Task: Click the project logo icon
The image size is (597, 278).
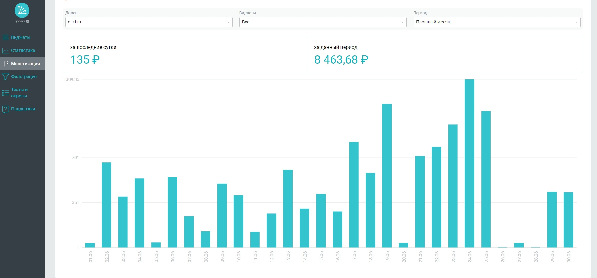Action: point(22,11)
